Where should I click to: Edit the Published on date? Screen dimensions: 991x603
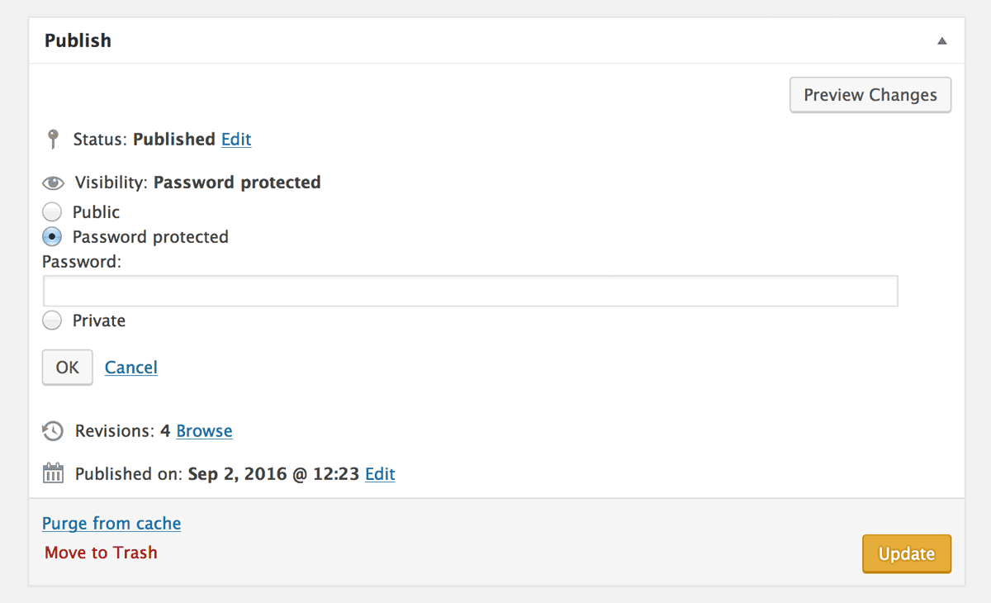[x=380, y=474]
